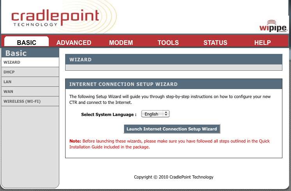Open LAN settings in sidebar
This screenshot has height=191, width=291.
pyautogui.click(x=30, y=82)
